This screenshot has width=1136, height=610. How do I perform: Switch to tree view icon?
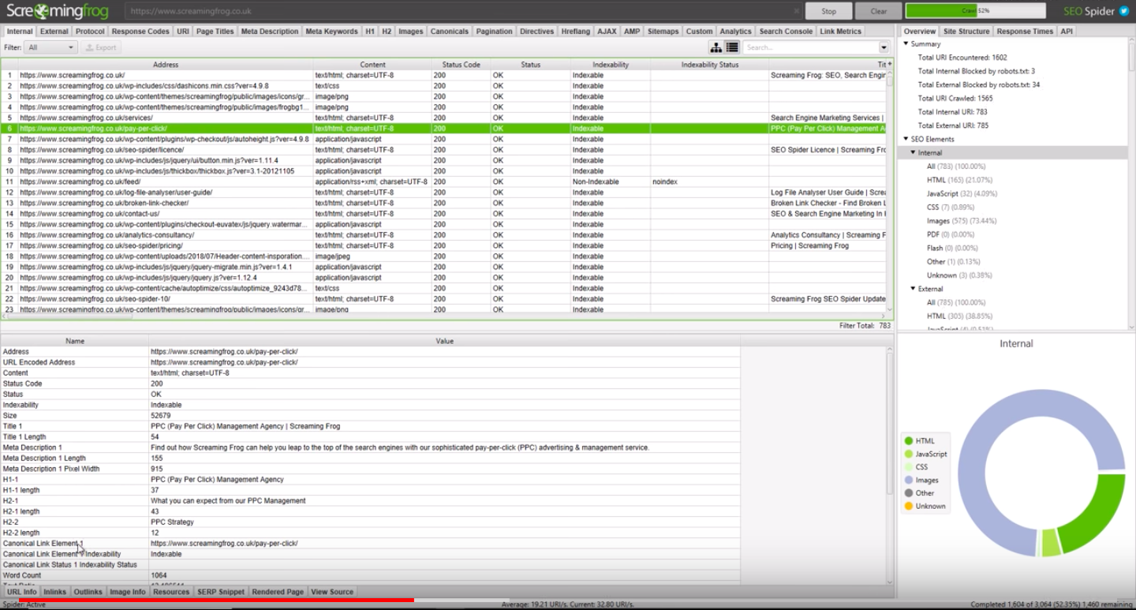716,47
